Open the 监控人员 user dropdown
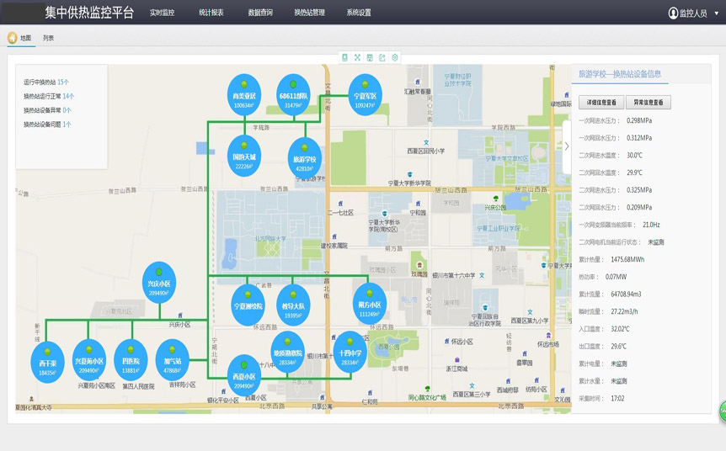This screenshot has height=451, width=726. 693,13
